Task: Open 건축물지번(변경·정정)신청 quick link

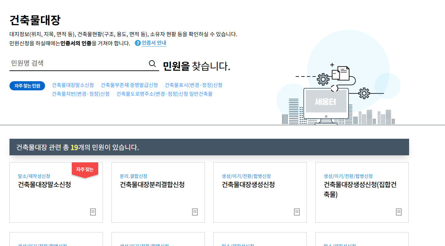Action: pos(81,94)
